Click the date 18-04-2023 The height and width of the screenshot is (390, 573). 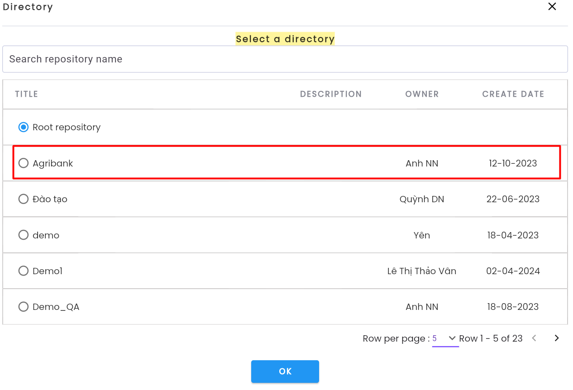pyautogui.click(x=513, y=235)
